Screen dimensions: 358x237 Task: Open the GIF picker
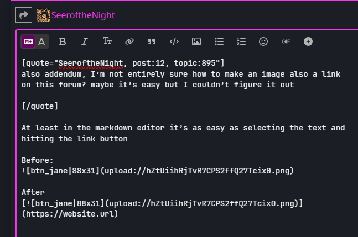286,41
